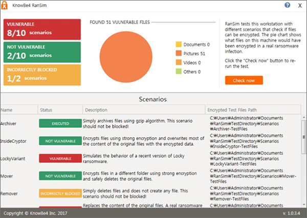Select the Archiver scenario name

pyautogui.click(x=8, y=124)
